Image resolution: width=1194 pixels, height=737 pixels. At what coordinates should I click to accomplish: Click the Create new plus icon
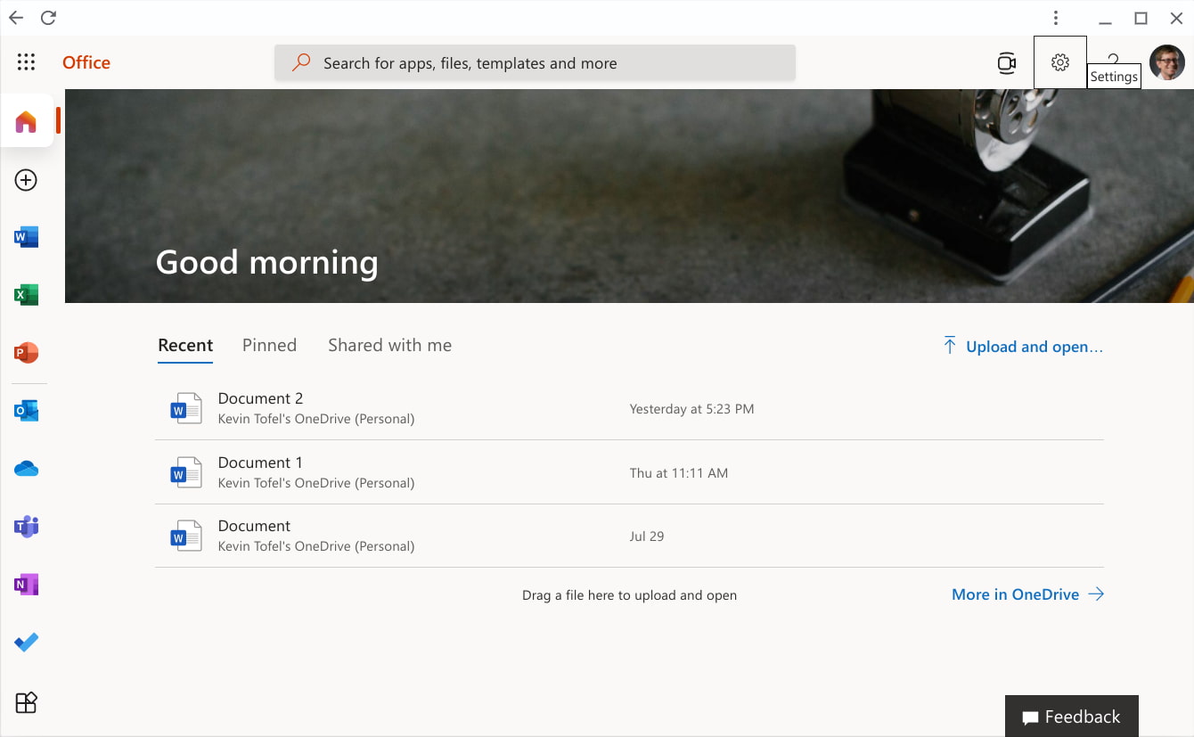pos(26,180)
